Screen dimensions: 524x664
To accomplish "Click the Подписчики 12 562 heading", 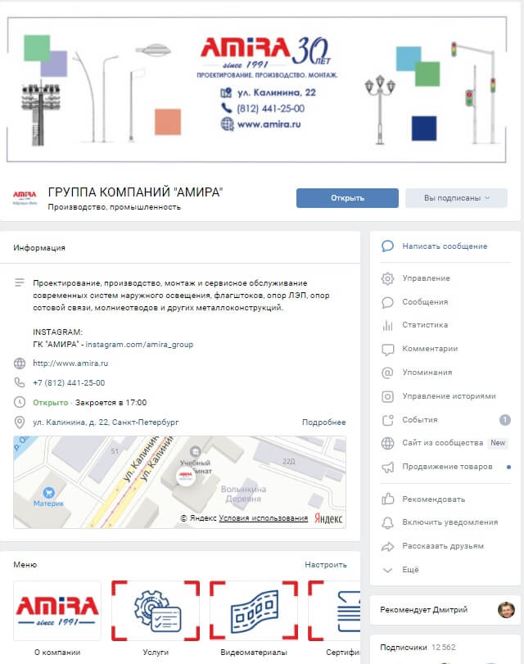I will pyautogui.click(x=418, y=648).
